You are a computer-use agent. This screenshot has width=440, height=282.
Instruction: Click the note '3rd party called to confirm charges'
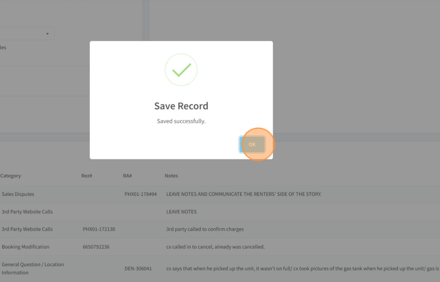click(205, 229)
